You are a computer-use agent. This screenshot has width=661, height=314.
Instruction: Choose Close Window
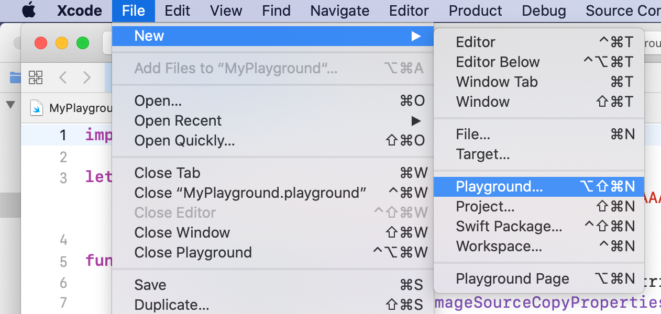tap(273, 232)
